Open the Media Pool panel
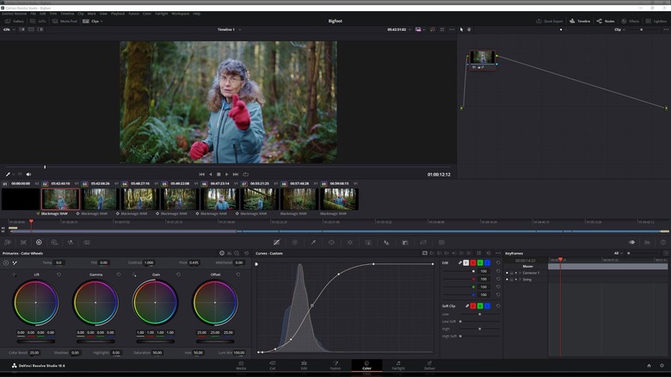 [66, 21]
